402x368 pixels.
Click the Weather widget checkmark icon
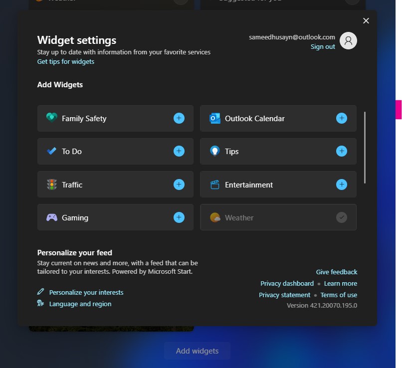342,217
